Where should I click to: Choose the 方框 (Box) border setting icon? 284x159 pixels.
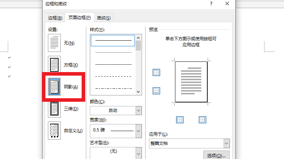point(54,65)
